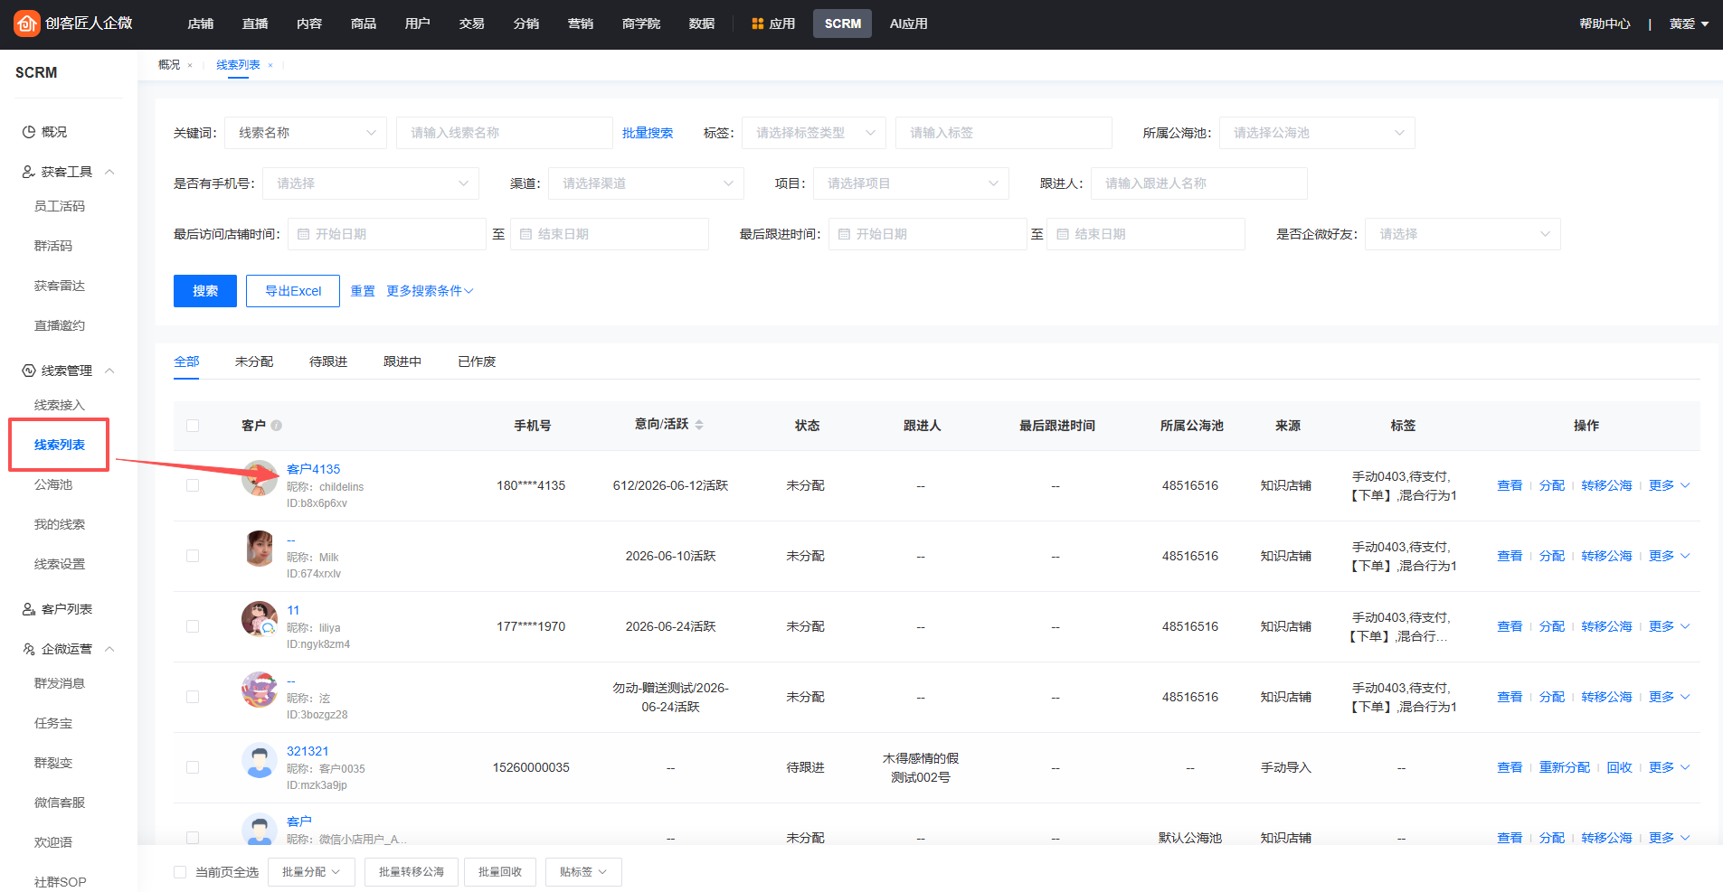Close the 概况 tab with x
This screenshot has width=1723, height=892.
pyautogui.click(x=190, y=65)
